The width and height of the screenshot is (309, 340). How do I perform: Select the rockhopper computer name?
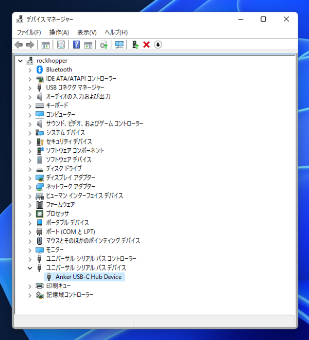pyautogui.click(x=52, y=61)
